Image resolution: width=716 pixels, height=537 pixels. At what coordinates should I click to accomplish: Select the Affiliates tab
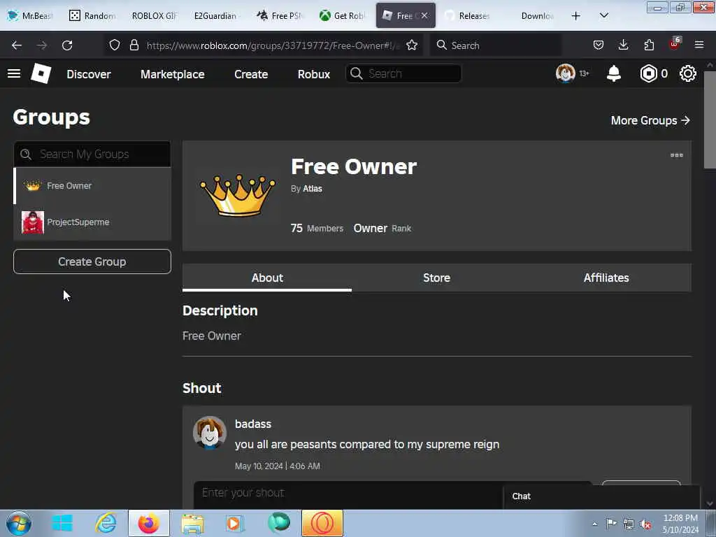(606, 278)
